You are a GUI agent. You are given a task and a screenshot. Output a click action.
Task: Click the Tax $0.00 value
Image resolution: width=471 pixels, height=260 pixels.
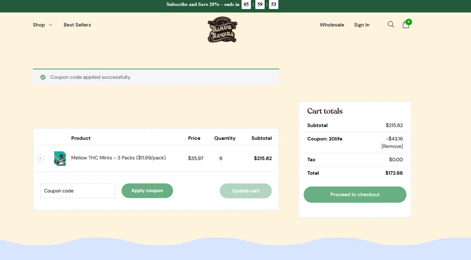(x=396, y=159)
